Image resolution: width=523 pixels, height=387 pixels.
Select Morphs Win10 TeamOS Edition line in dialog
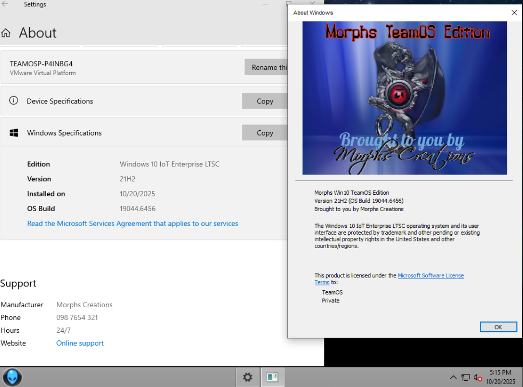pyautogui.click(x=352, y=193)
